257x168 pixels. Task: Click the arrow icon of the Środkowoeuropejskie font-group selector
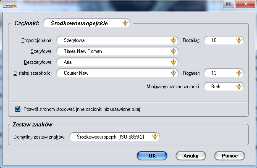coord(125,24)
